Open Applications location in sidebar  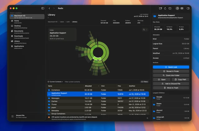pos(27,47)
